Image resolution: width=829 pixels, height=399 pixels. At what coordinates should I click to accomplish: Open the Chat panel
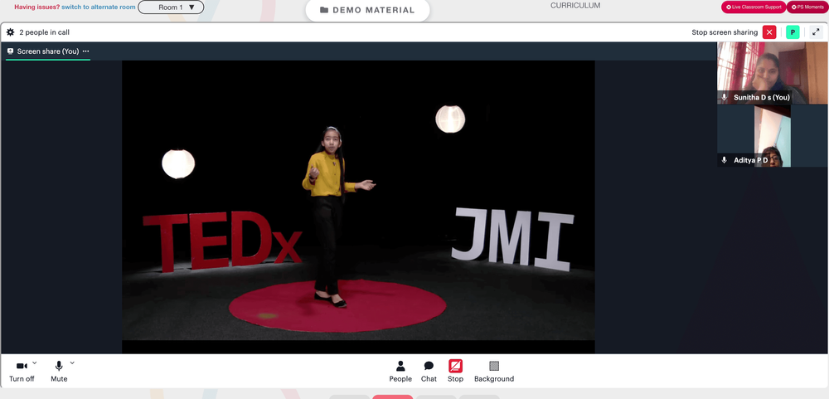coord(429,371)
